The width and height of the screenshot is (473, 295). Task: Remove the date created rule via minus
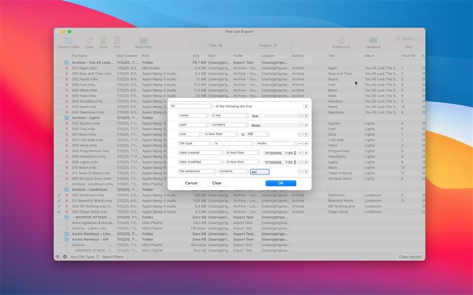pyautogui.click(x=300, y=153)
